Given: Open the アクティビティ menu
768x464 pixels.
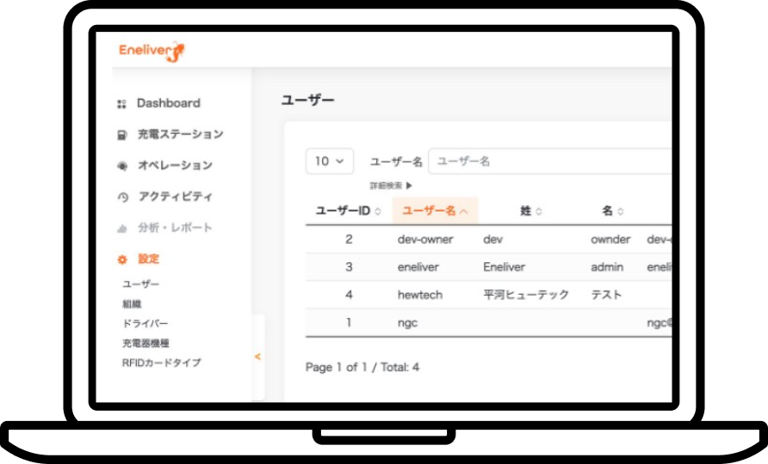Looking at the screenshot, I should click(x=175, y=197).
